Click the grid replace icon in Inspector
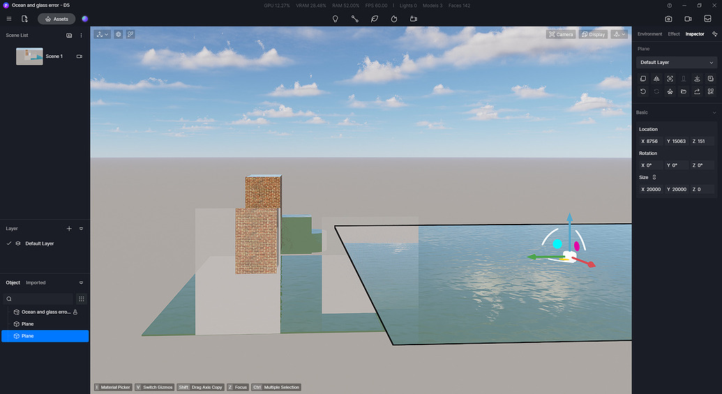Viewport: 722px width, 394px height. click(710, 91)
